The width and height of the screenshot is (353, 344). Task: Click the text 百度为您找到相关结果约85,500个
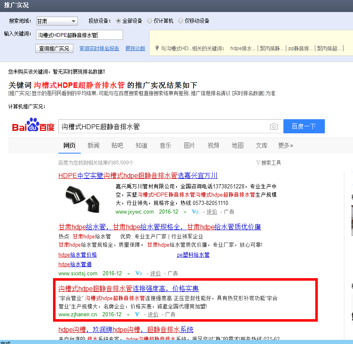click(96, 163)
